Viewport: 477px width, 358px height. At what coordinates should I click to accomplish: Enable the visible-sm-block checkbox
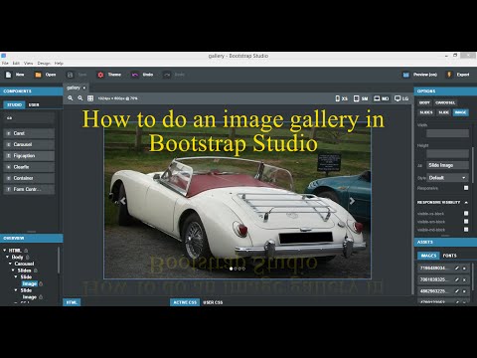(x=466, y=222)
